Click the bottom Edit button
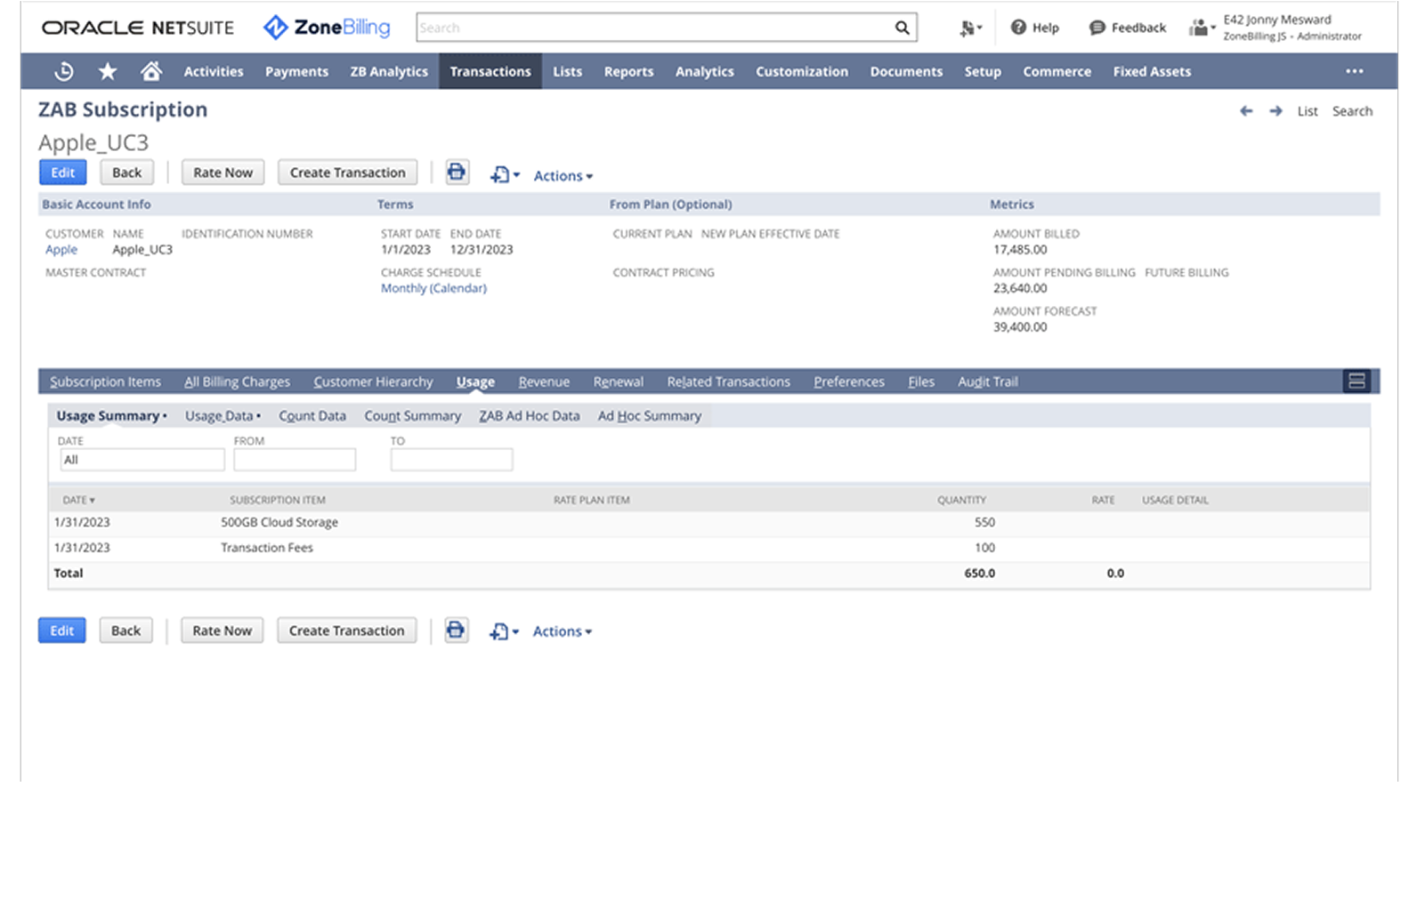Image resolution: width=1425 pixels, height=899 pixels. (x=62, y=630)
